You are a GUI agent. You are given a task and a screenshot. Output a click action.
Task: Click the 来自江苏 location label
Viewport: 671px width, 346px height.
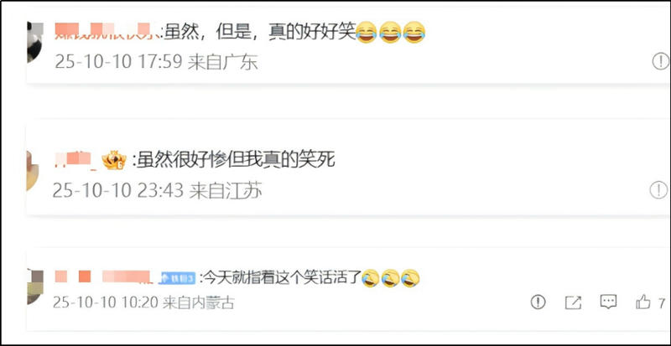(x=226, y=191)
